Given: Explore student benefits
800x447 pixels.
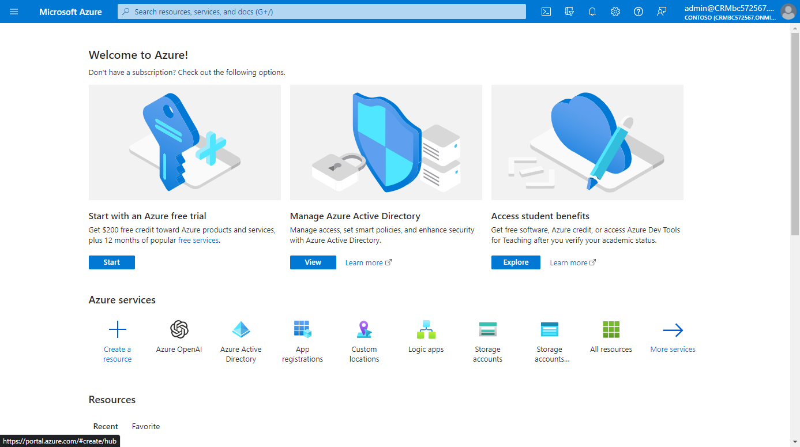Looking at the screenshot, I should click(515, 262).
